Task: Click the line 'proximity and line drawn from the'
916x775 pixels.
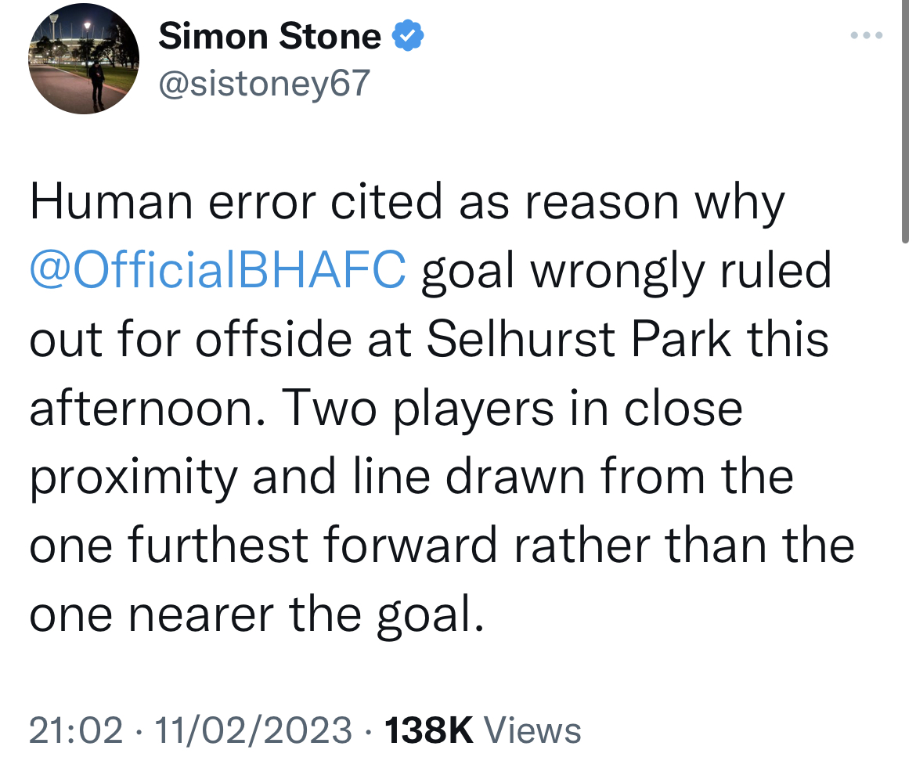Action: coord(411,477)
